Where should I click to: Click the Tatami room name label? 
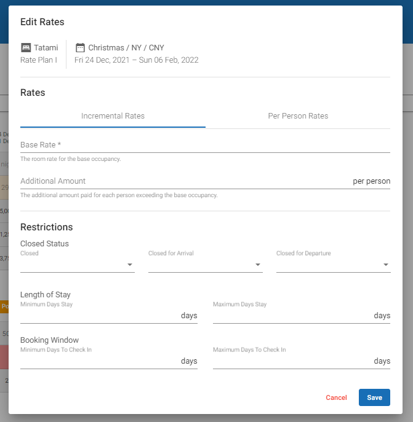[46, 48]
